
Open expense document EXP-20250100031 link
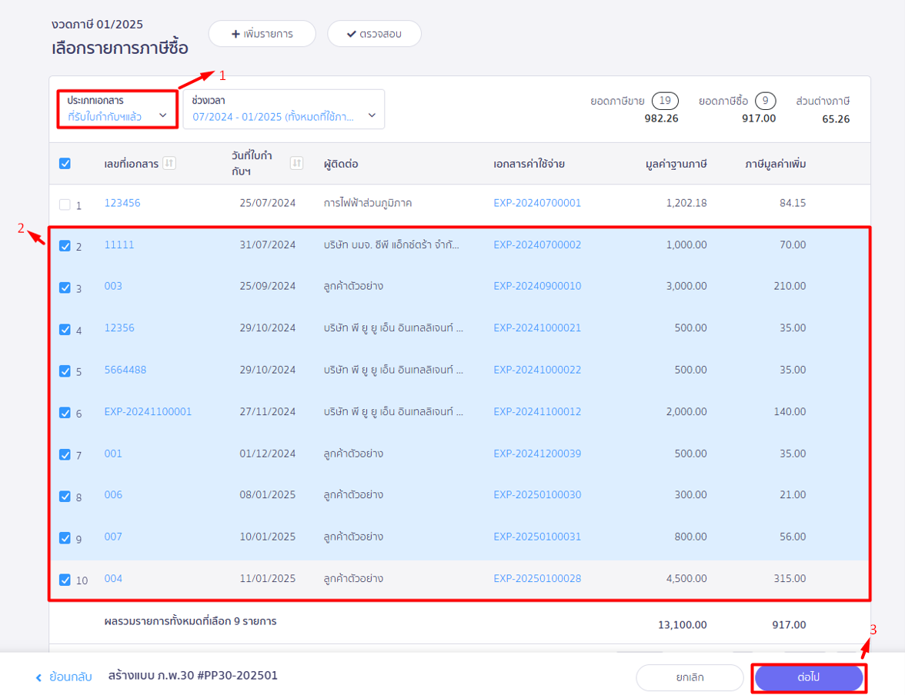[x=537, y=537]
